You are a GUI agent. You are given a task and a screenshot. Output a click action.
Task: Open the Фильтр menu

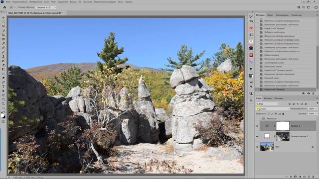click(x=73, y=1)
